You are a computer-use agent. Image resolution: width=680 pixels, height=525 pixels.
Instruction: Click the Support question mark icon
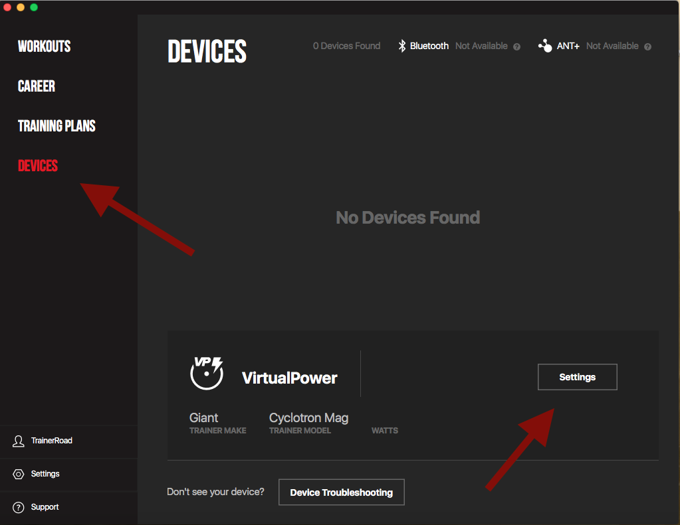tap(18, 507)
